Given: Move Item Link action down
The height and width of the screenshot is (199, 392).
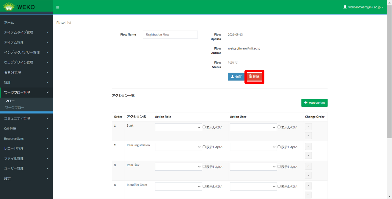Looking at the screenshot, I should point(308,175).
